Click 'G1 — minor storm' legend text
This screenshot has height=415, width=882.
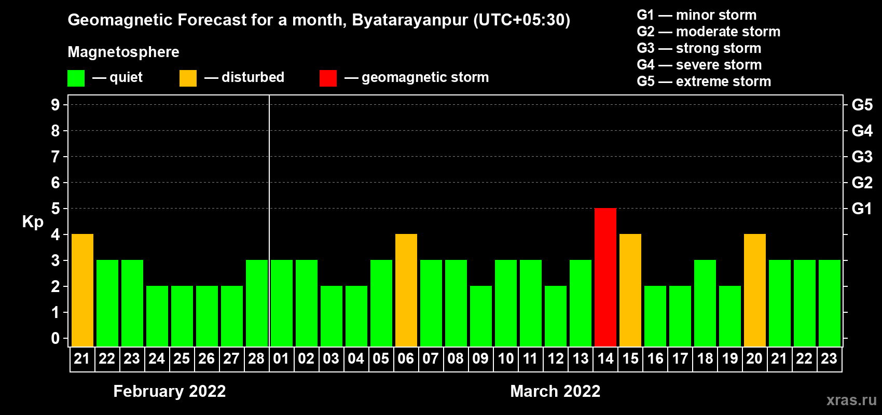coord(697,15)
